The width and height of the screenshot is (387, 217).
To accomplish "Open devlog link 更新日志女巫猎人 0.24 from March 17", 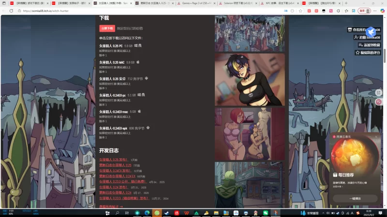I will pos(115,192).
